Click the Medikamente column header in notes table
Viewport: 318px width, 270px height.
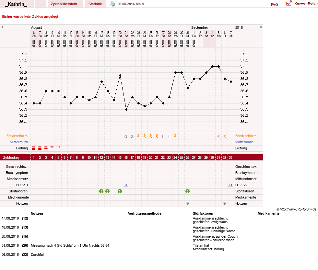pyautogui.click(x=268, y=213)
